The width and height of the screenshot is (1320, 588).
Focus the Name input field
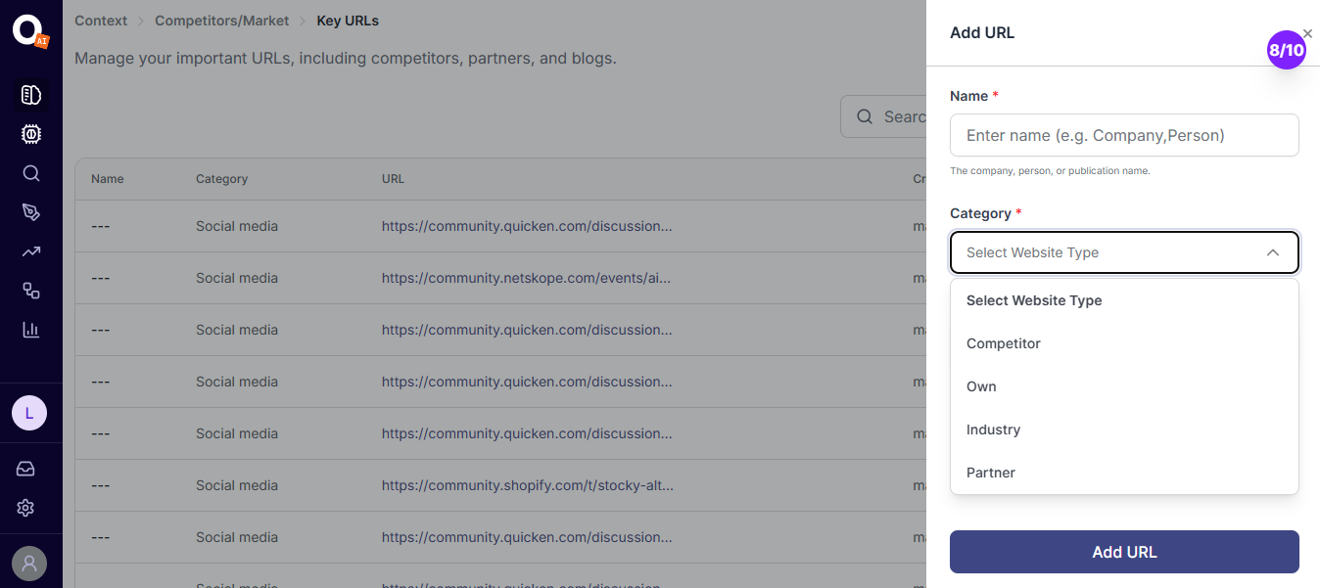pyautogui.click(x=1124, y=135)
